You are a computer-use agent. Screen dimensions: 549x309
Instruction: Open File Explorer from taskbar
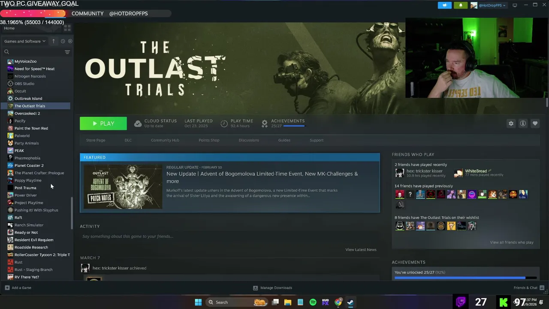tap(288, 302)
